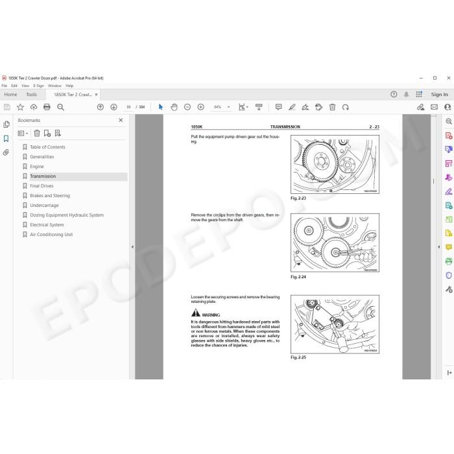This screenshot has width=454, height=454.
Task: Open Electrical System bookmark
Action: point(47,224)
